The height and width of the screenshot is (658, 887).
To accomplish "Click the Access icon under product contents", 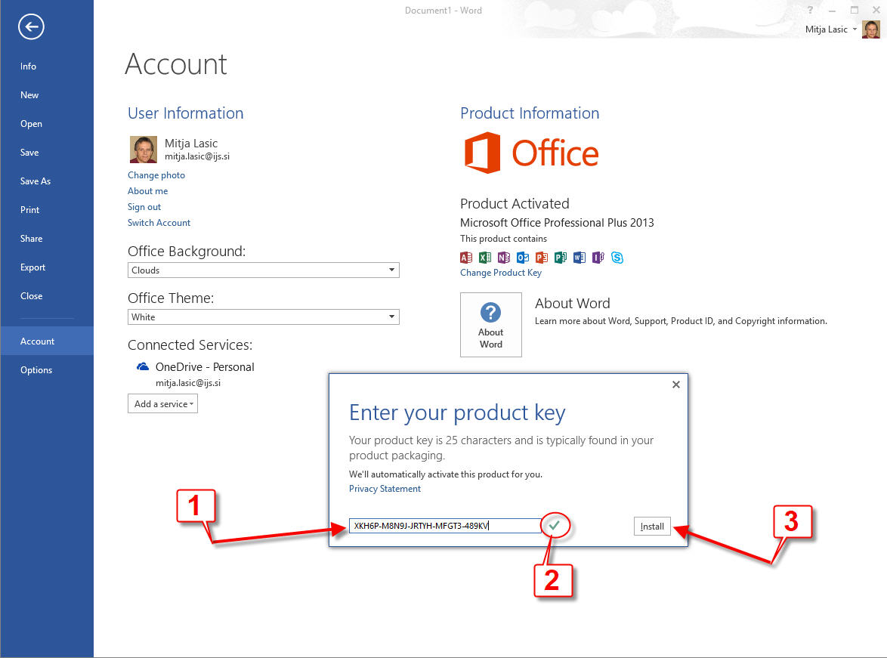I will pos(466,258).
